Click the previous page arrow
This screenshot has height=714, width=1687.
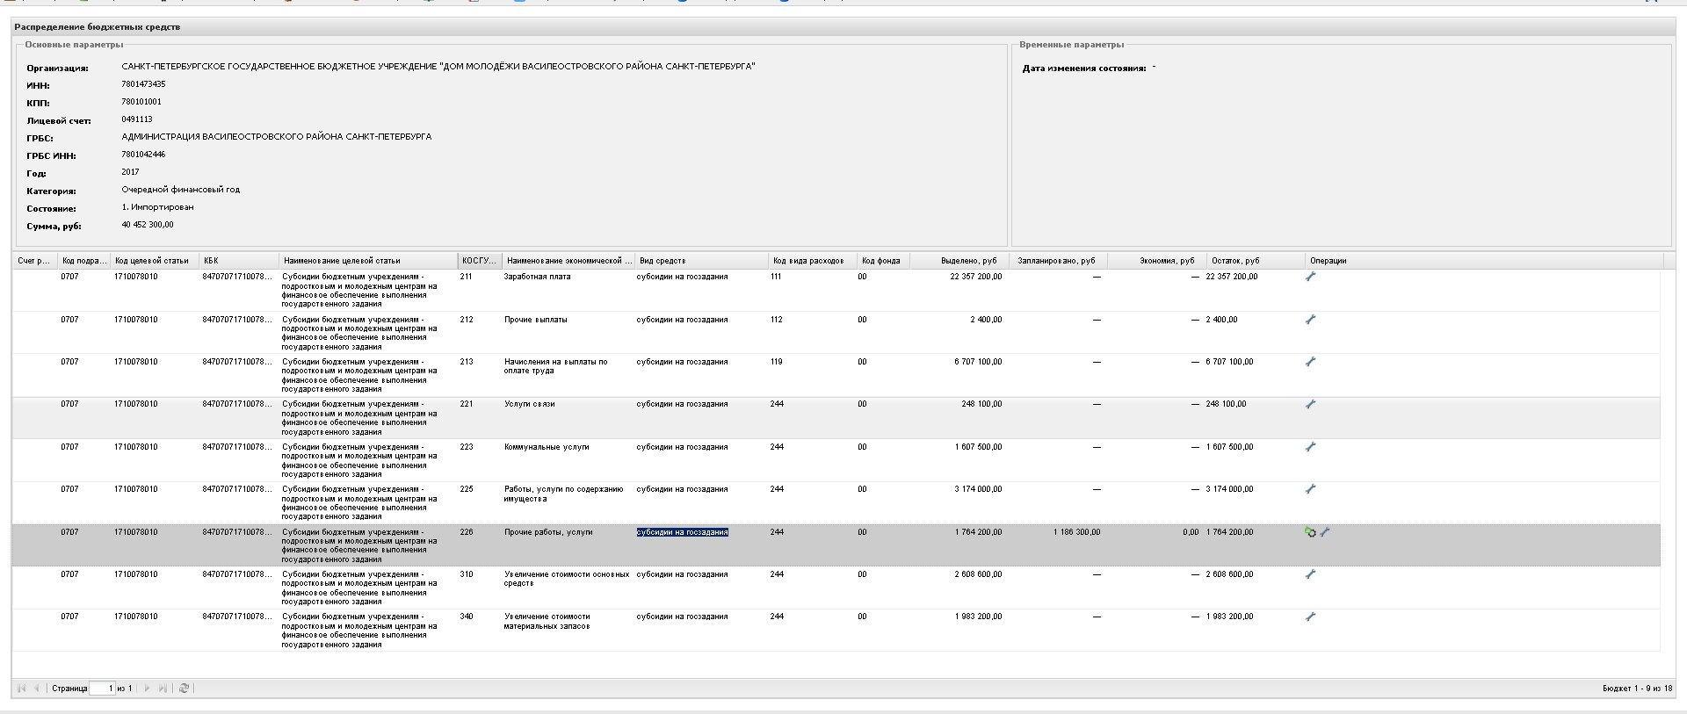click(x=37, y=689)
